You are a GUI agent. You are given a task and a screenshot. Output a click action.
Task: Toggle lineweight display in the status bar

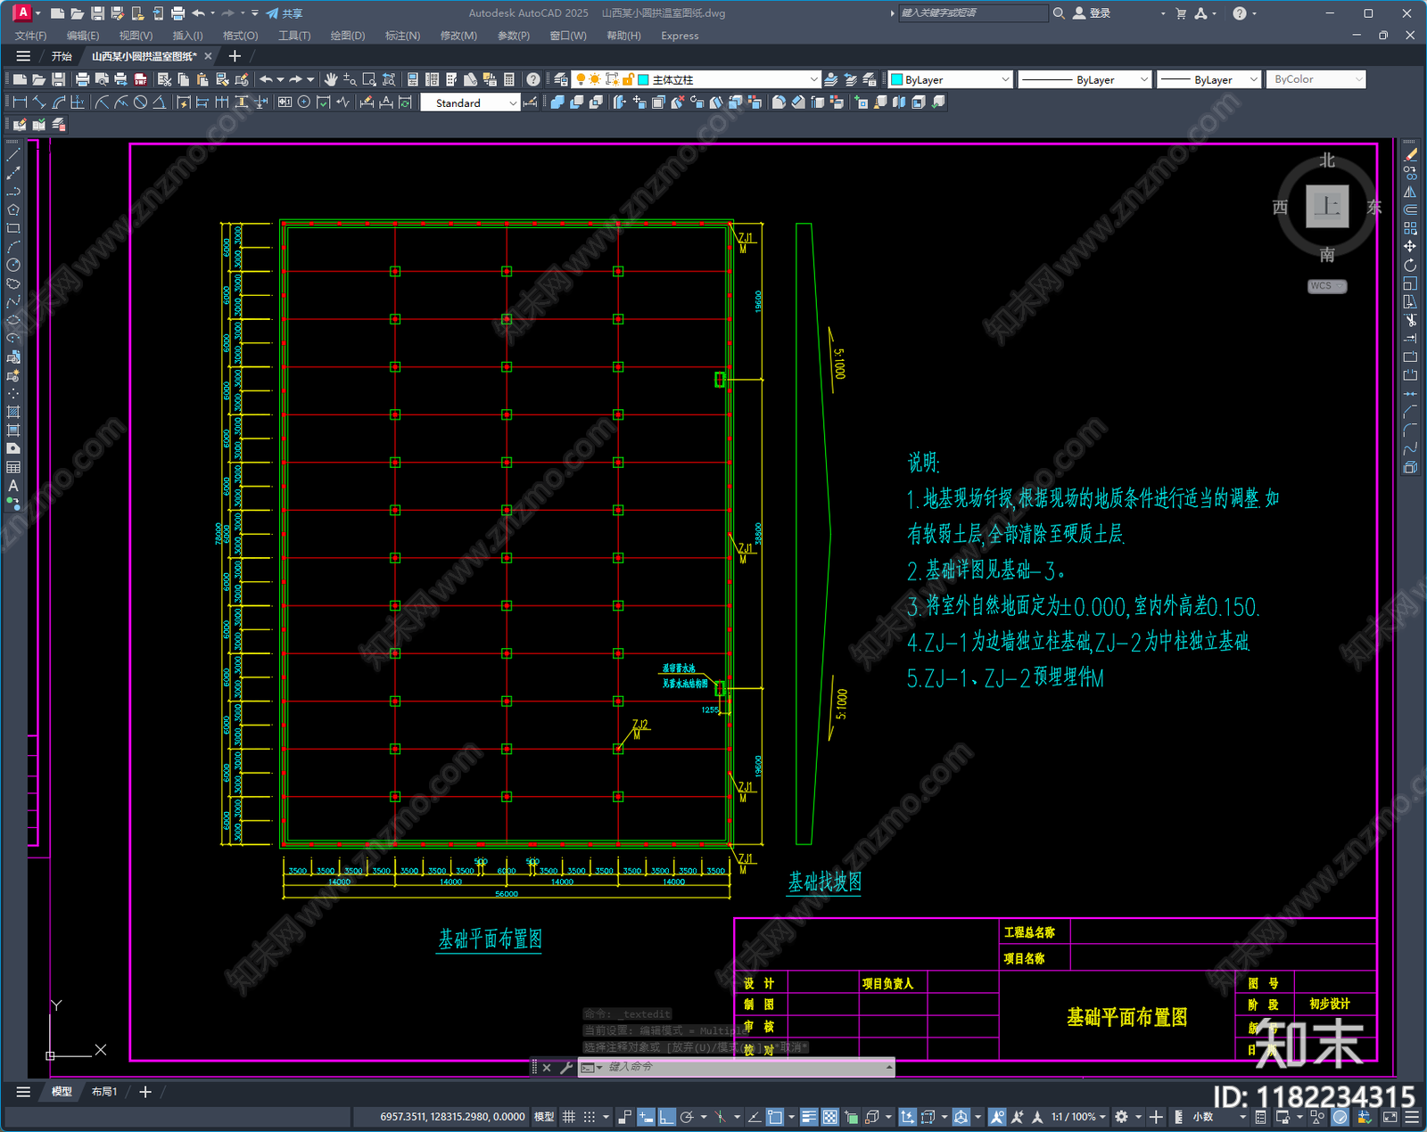click(x=809, y=1117)
